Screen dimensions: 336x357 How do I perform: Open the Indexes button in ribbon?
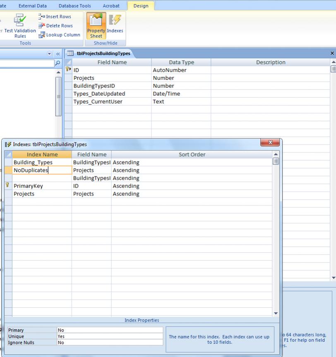pos(115,25)
